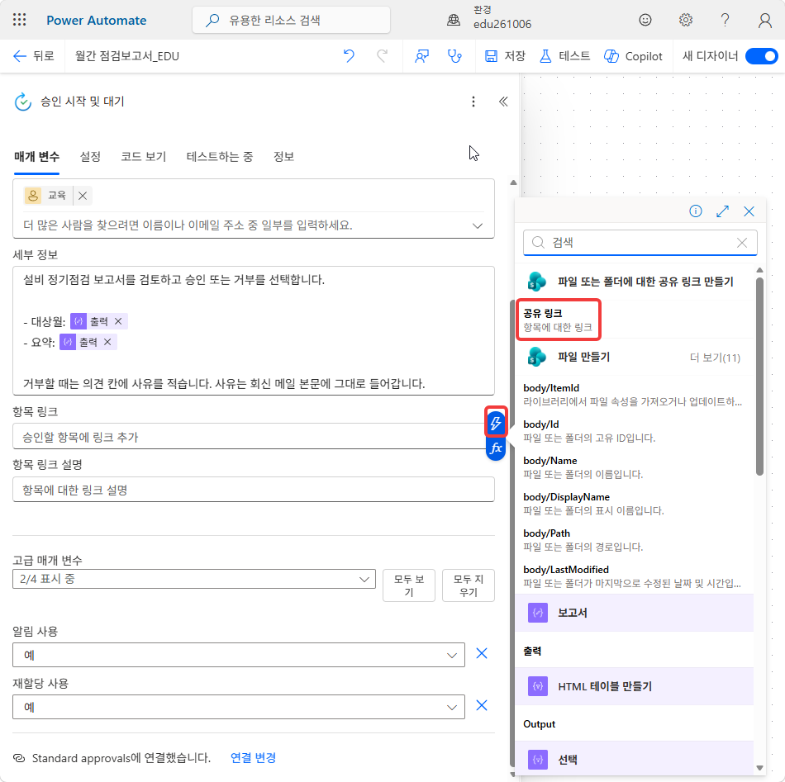Screen dimensions: 785x782
Task: Remove the 출력 token after 요약
Action: [x=107, y=342]
